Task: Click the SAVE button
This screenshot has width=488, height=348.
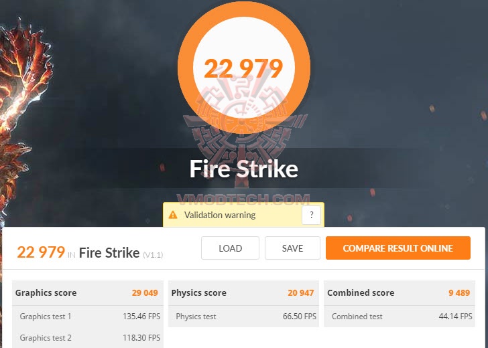Action: pyautogui.click(x=292, y=248)
